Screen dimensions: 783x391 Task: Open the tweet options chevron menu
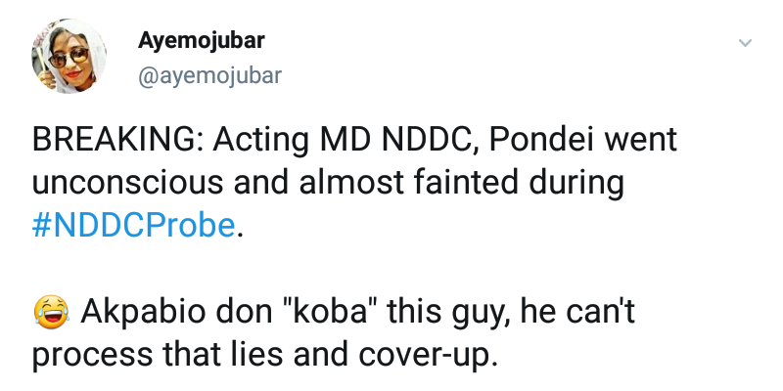click(x=745, y=43)
